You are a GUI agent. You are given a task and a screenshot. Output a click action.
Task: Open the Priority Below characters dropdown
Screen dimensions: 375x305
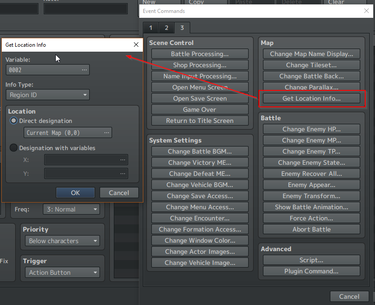pyautogui.click(x=62, y=241)
